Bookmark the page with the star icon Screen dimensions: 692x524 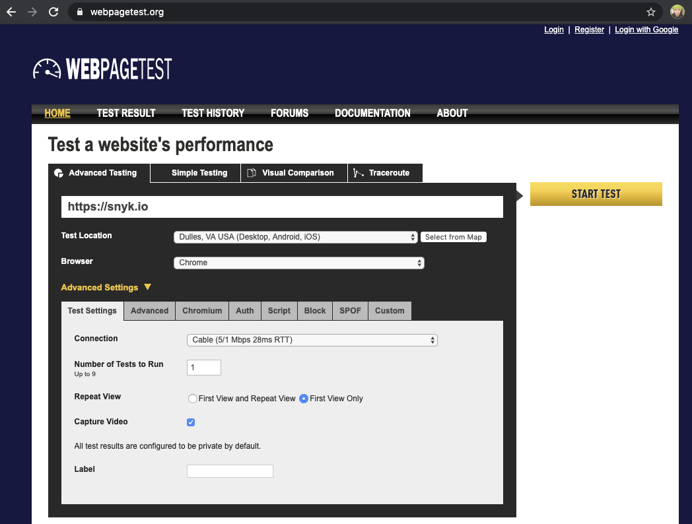650,12
